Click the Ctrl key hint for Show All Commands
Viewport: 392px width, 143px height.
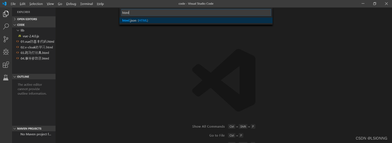click(x=232, y=127)
